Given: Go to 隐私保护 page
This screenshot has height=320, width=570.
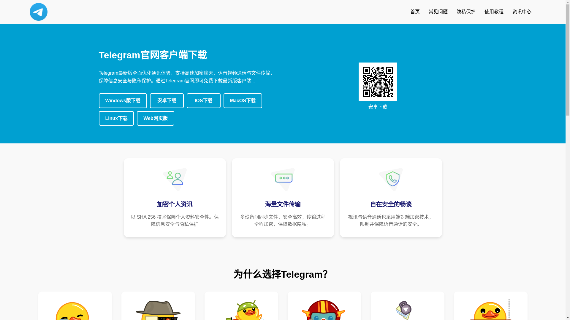Looking at the screenshot, I should click(466, 12).
